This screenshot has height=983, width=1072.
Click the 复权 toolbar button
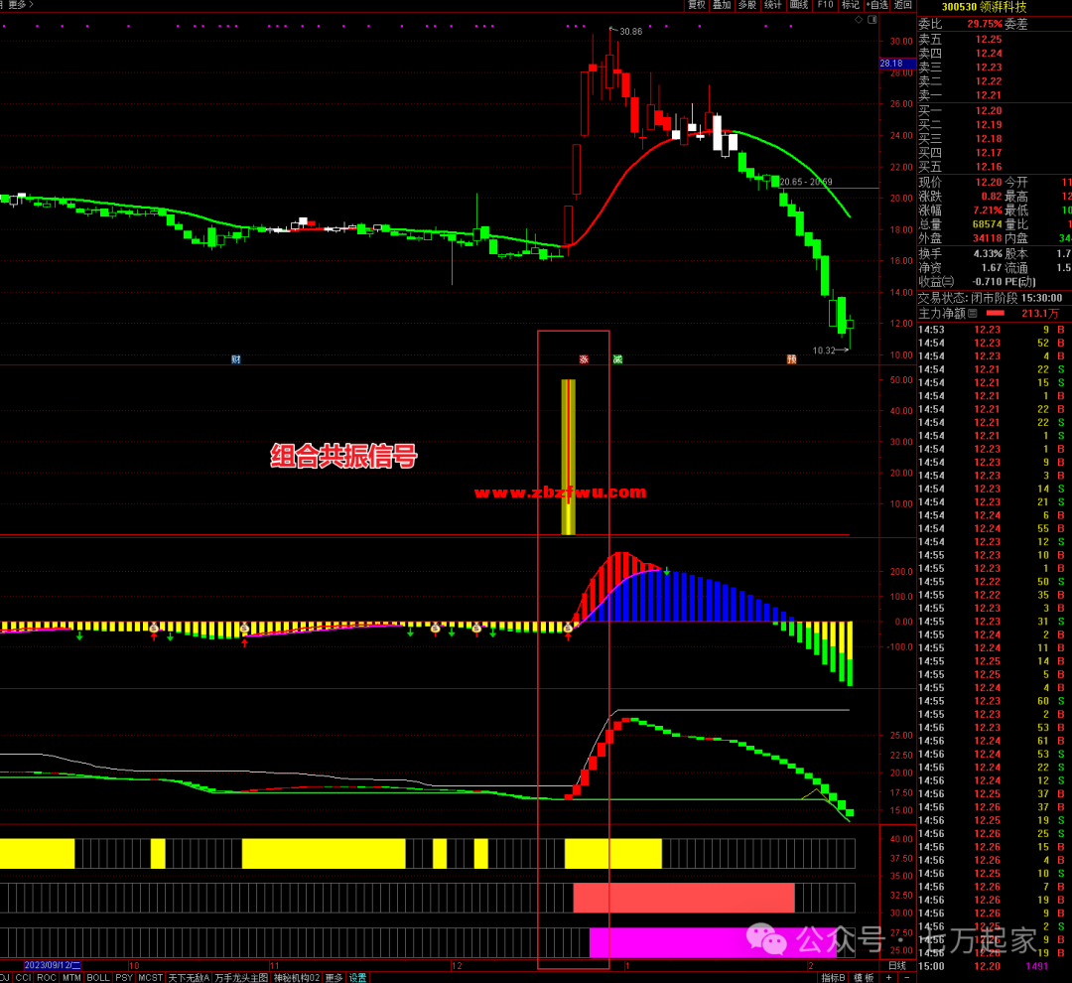point(696,5)
